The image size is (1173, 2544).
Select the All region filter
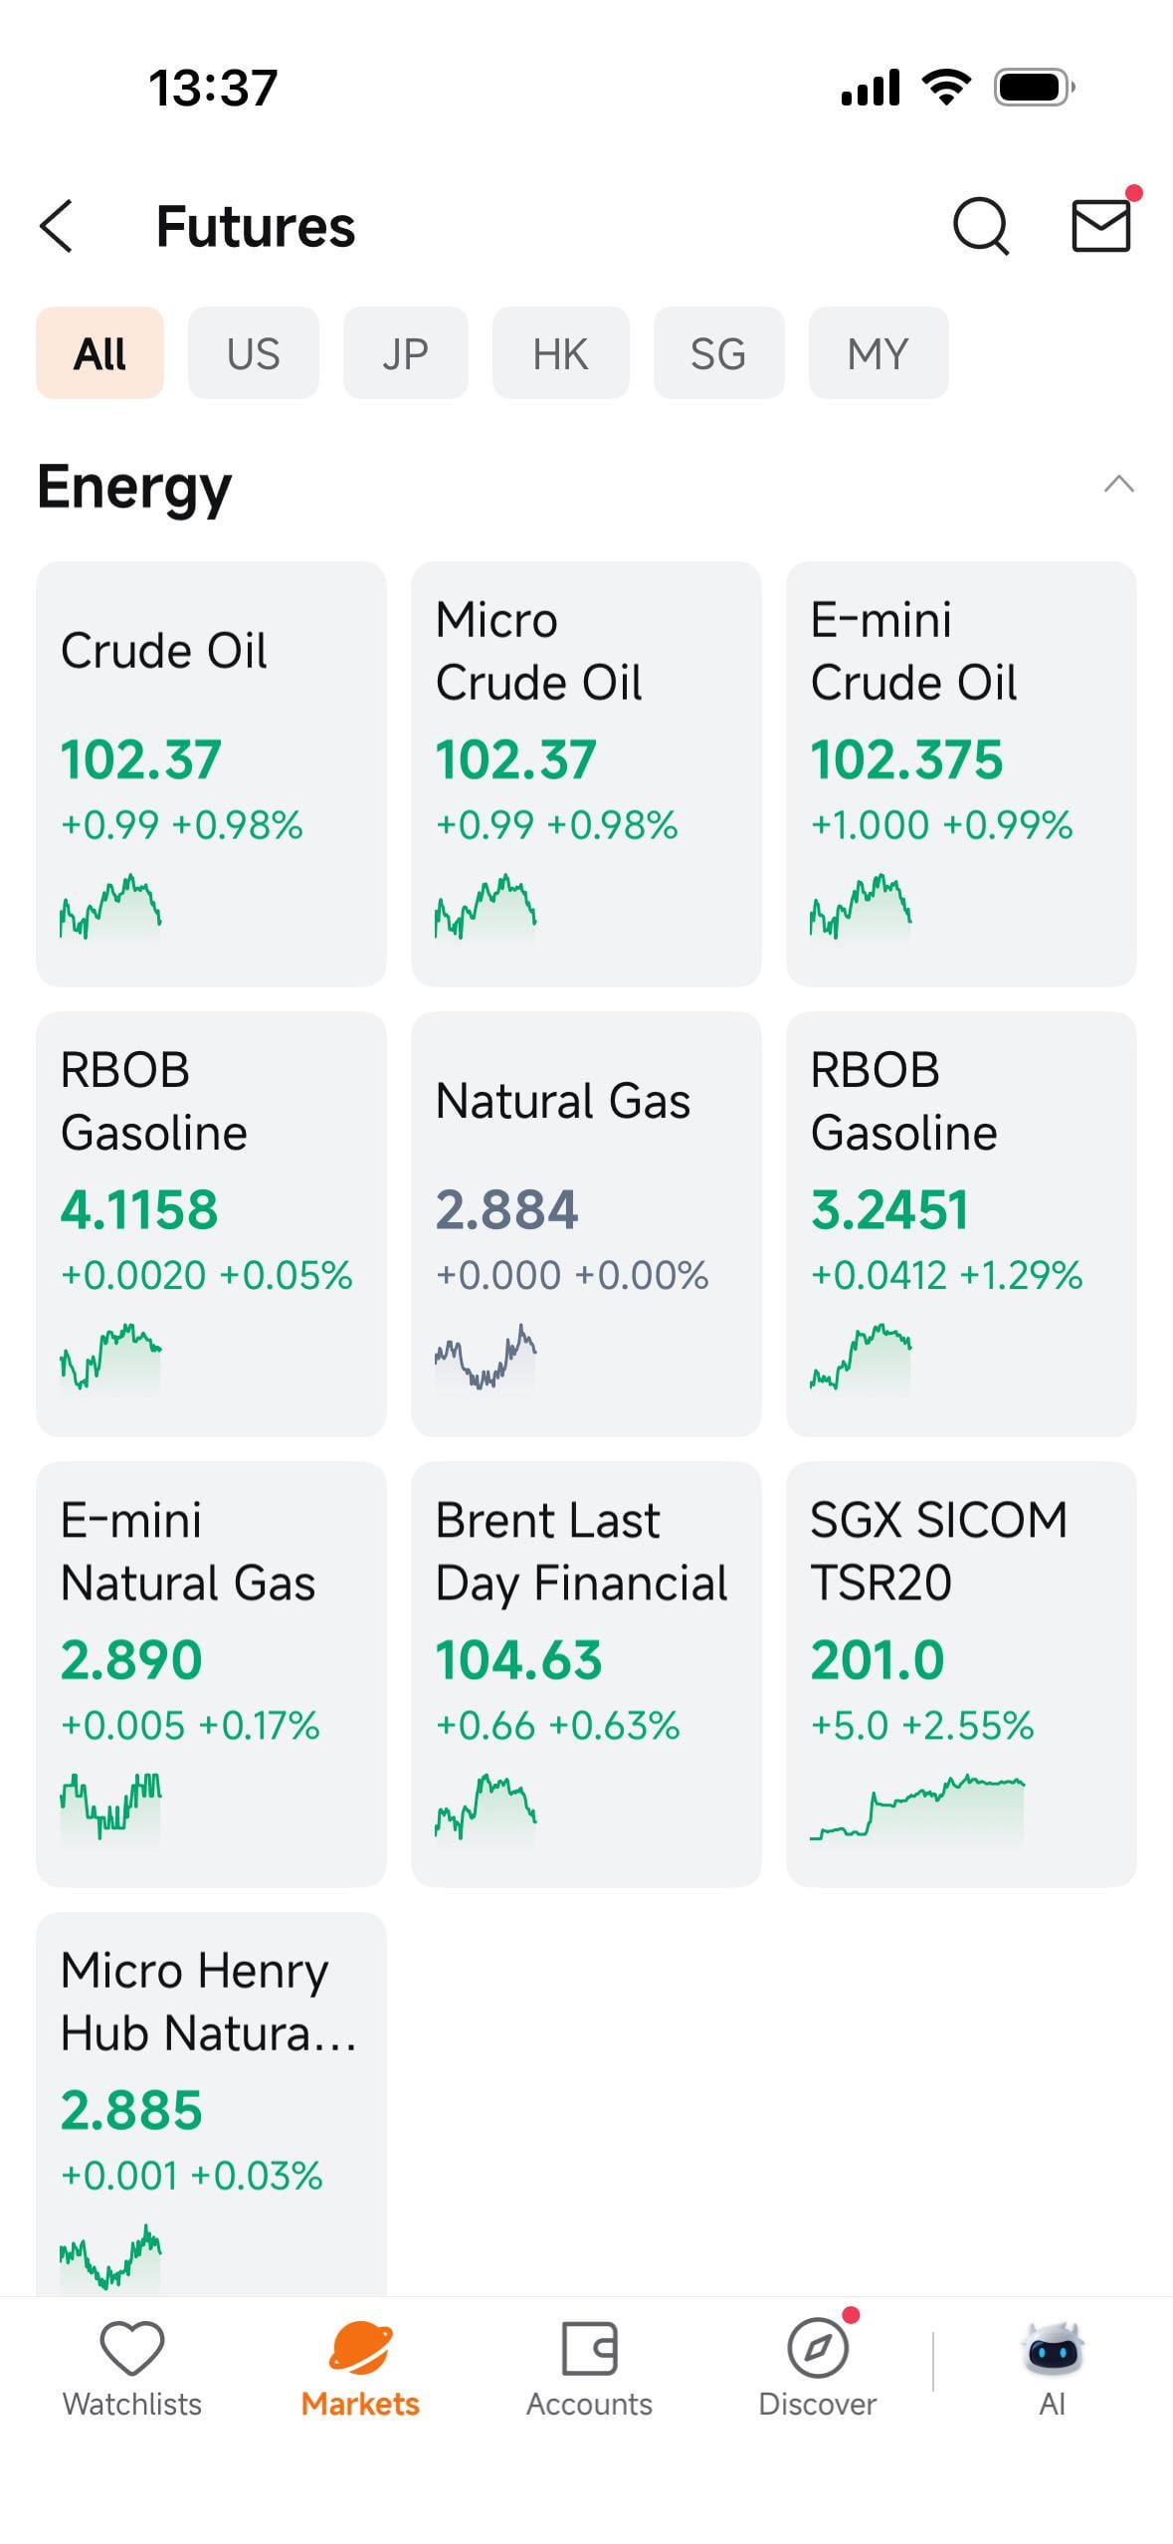[99, 353]
